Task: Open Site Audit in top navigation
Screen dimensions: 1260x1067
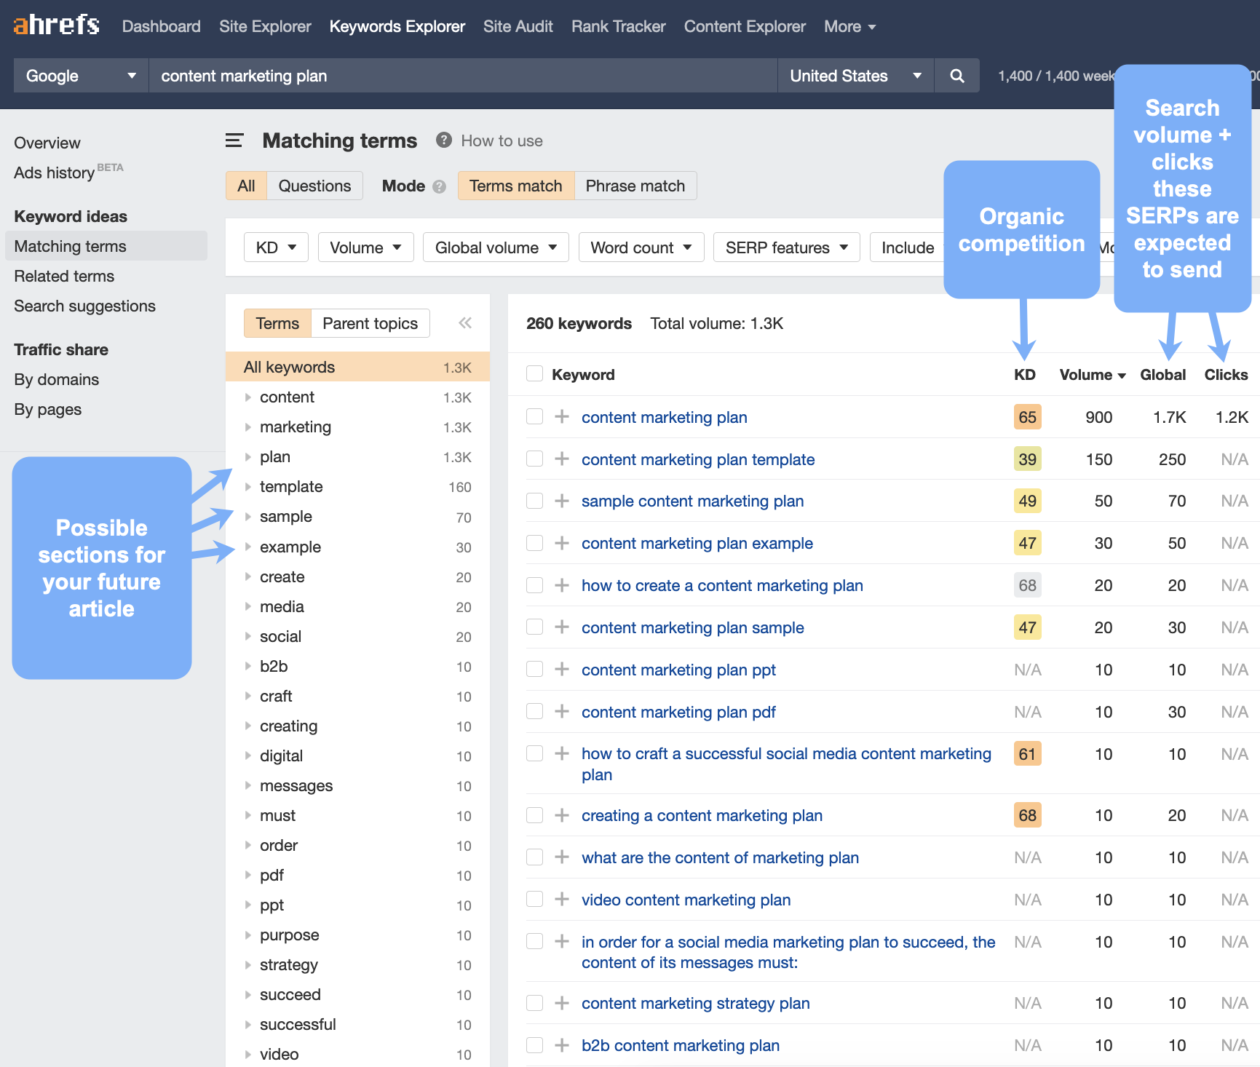Action: 518,26
